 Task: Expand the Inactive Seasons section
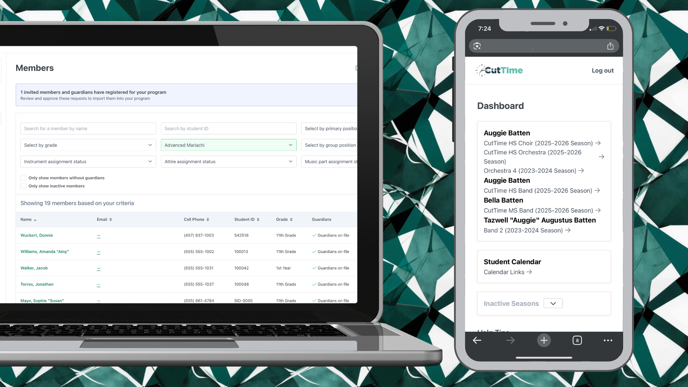point(553,303)
